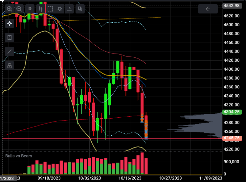
Task: Click the 4500.00 price axis label
Action: [x=232, y=25]
